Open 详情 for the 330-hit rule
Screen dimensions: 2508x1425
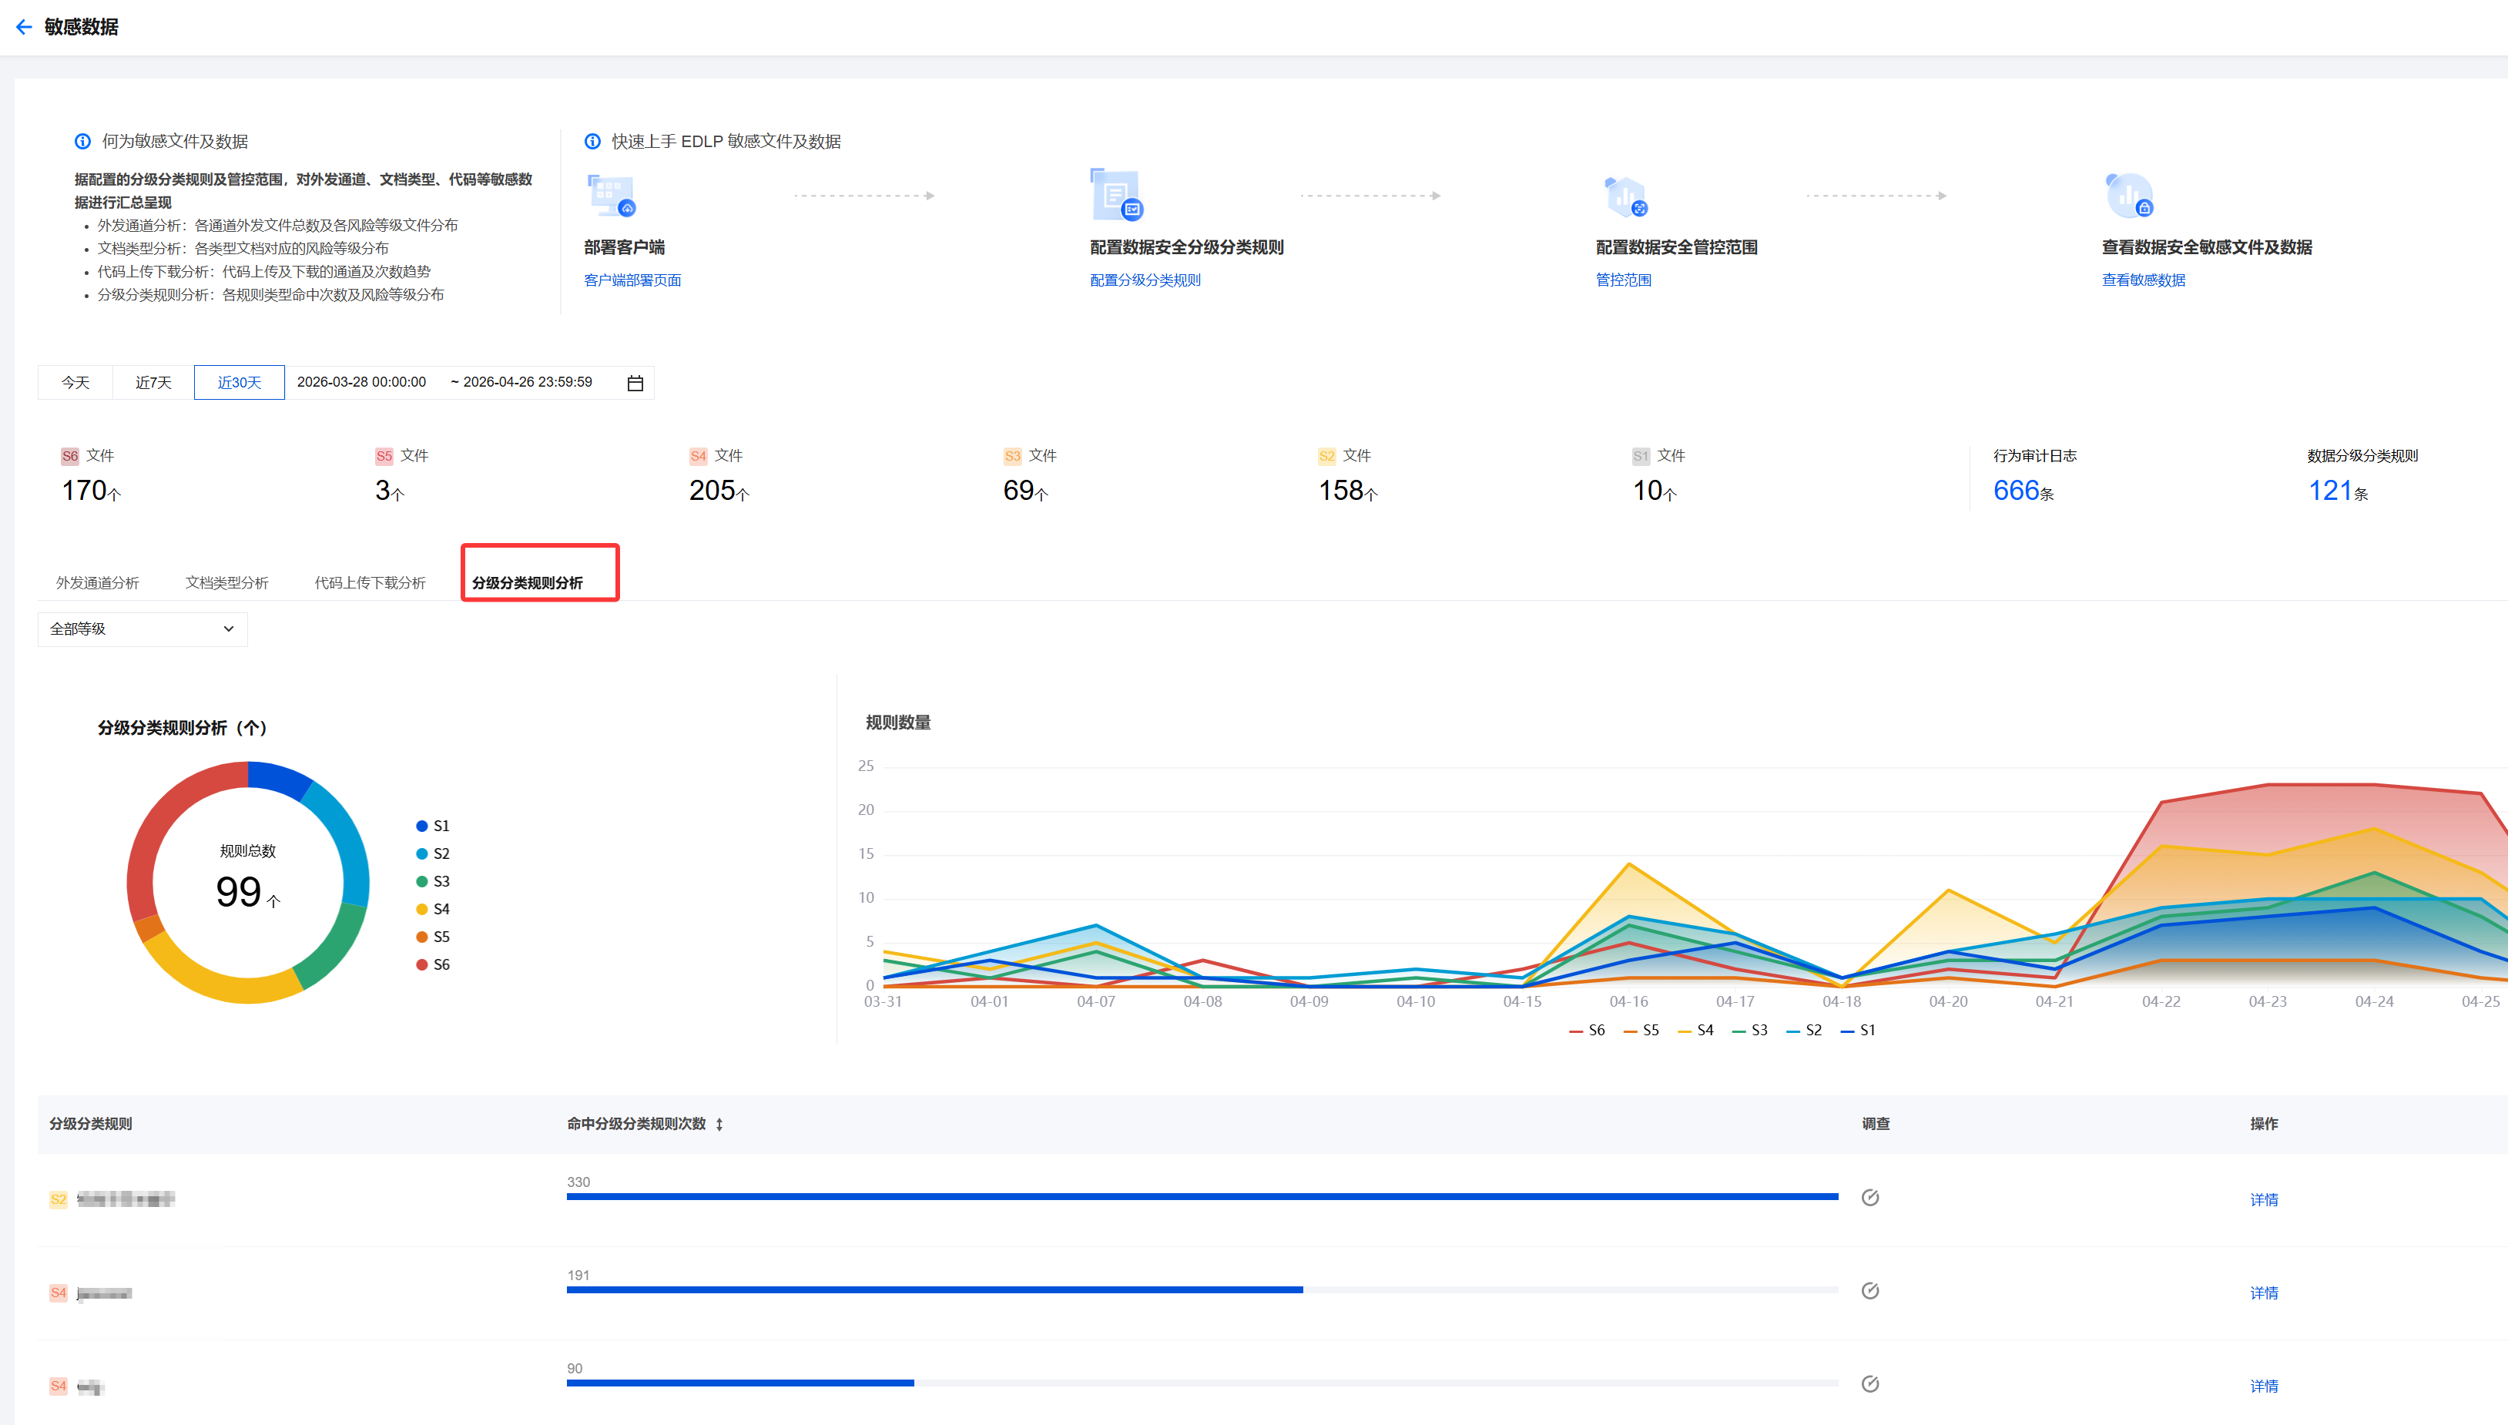(x=2263, y=1200)
